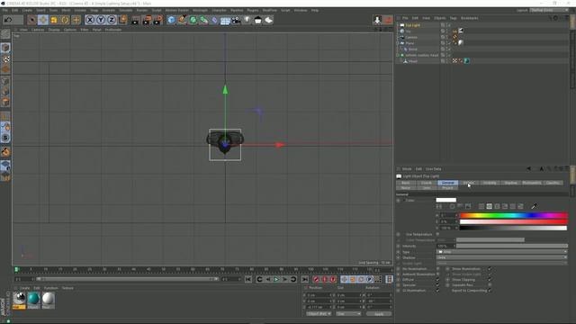The image size is (576, 324).
Task: Open the Layout dropdown
Action: coord(550,10)
